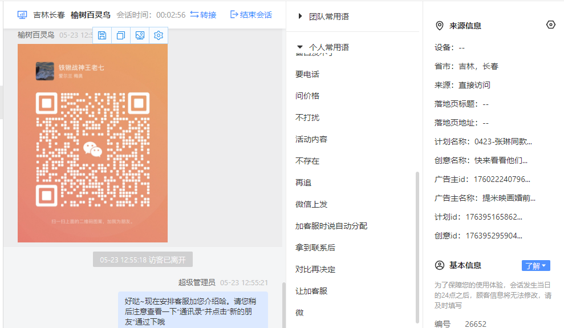Select the 微信上发 quick phrase

point(311,204)
